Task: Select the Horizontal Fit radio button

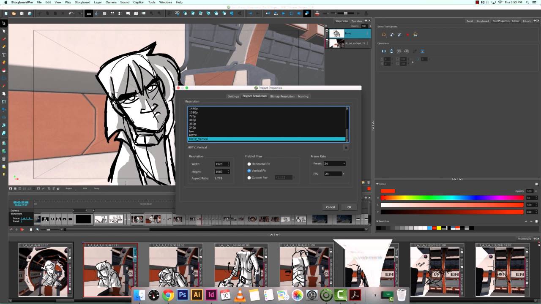Action: pos(249,164)
